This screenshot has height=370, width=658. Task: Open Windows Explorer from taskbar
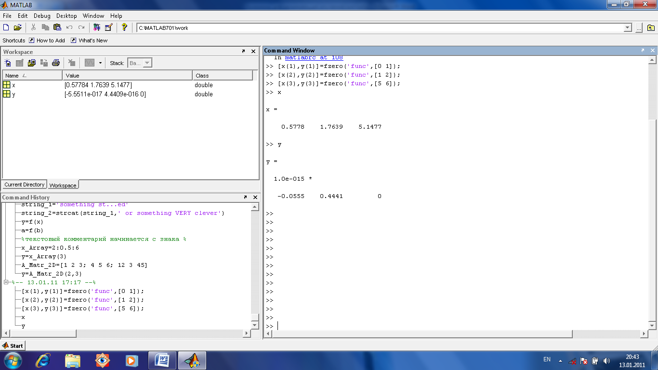(x=73, y=360)
